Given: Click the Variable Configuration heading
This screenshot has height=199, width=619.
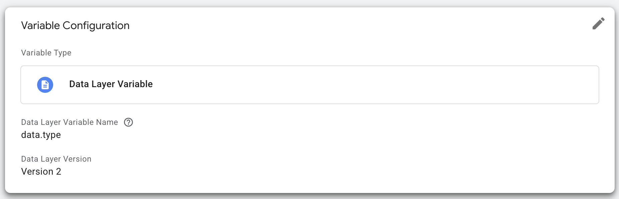Looking at the screenshot, I should 75,26.
